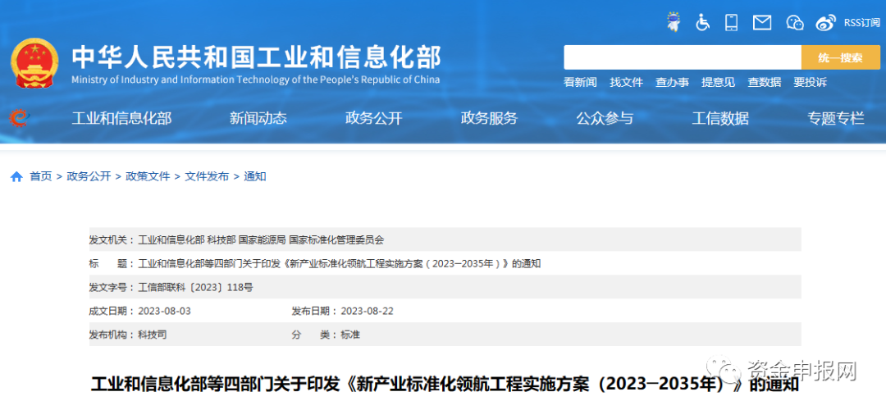Go to 通知 in the breadcrumb
This screenshot has width=886, height=410.
(255, 177)
